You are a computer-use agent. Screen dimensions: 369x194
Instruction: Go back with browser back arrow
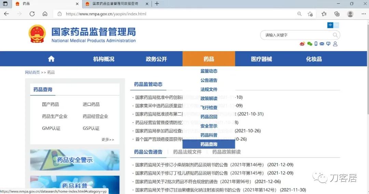point(6,14)
